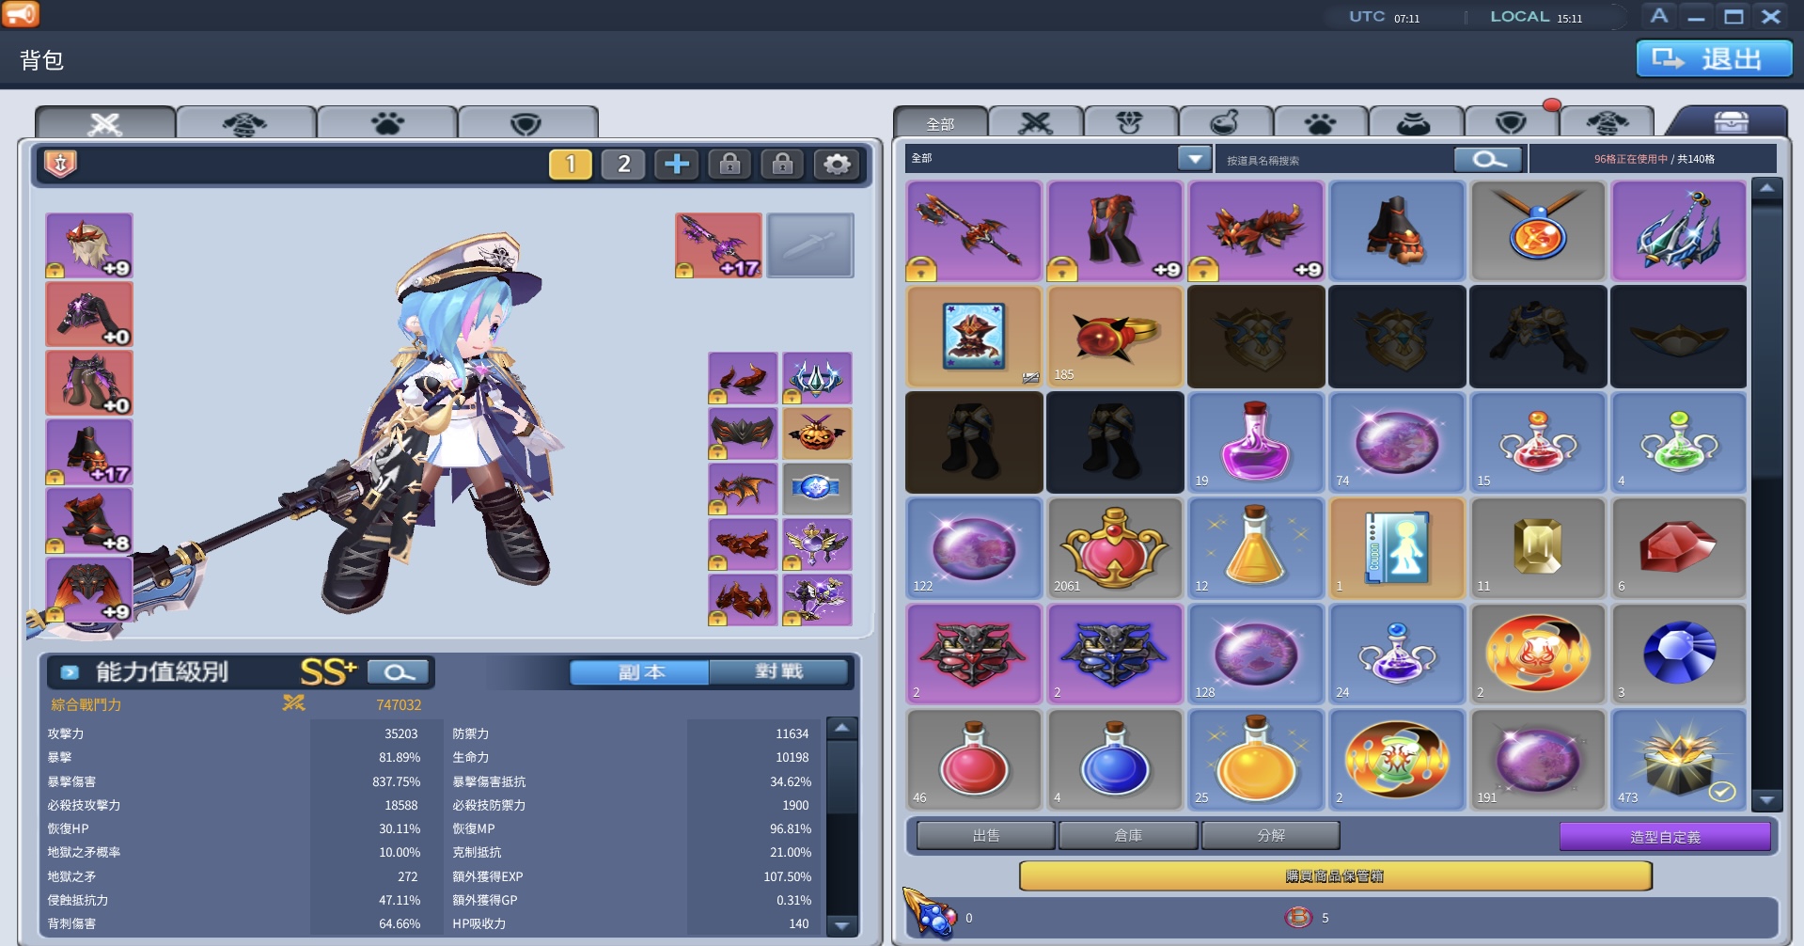This screenshot has height=946, width=1804.
Task: Select the equipped pumpkin accessory
Action: click(817, 434)
